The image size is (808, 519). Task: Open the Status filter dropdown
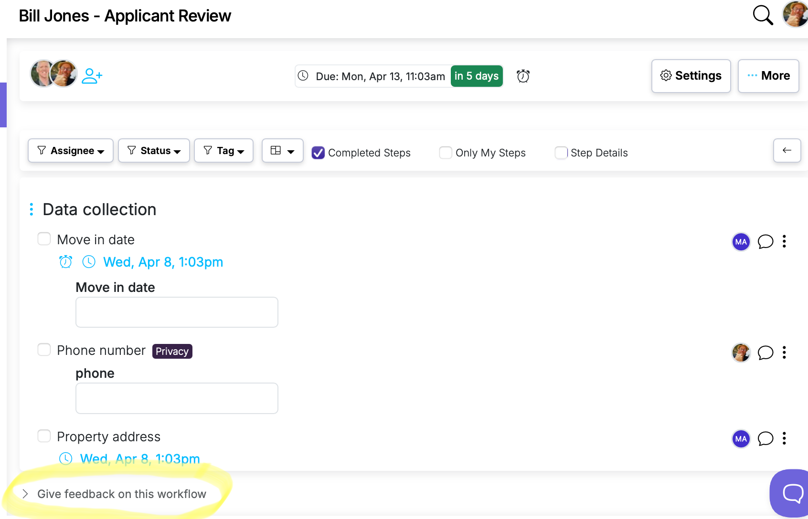154,150
